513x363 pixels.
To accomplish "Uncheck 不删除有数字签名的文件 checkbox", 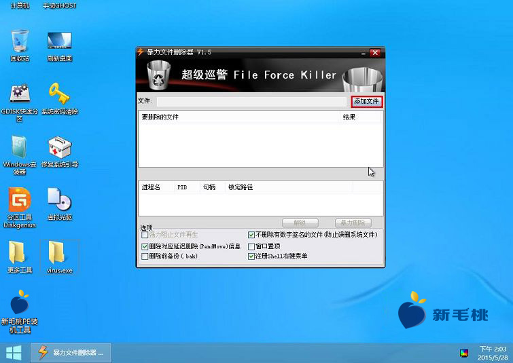I will point(251,235).
